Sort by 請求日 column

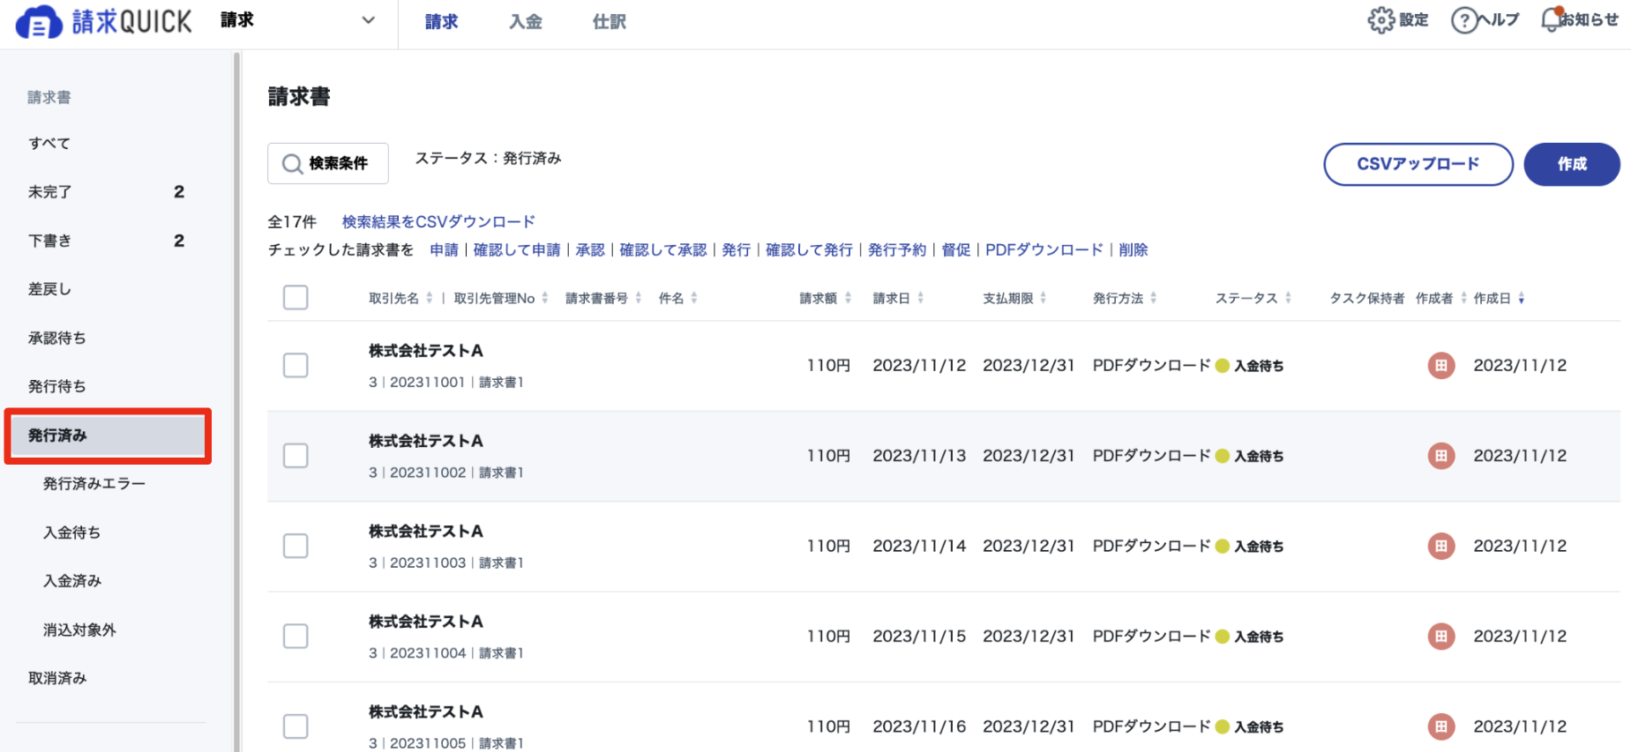pyautogui.click(x=921, y=298)
